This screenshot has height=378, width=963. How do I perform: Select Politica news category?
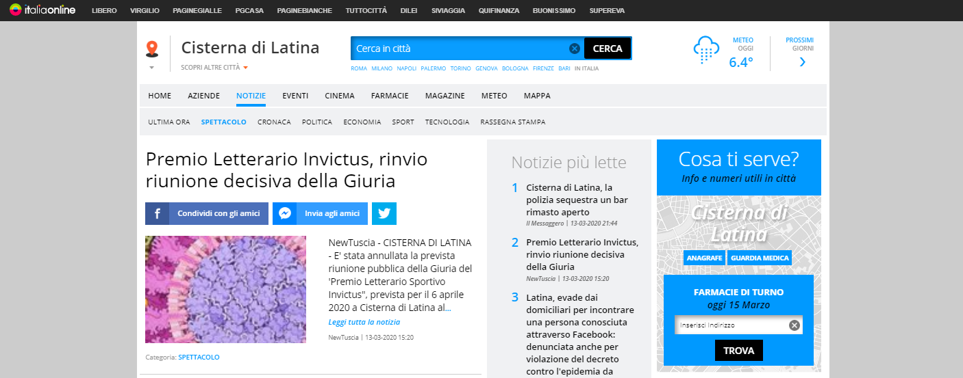[317, 122]
